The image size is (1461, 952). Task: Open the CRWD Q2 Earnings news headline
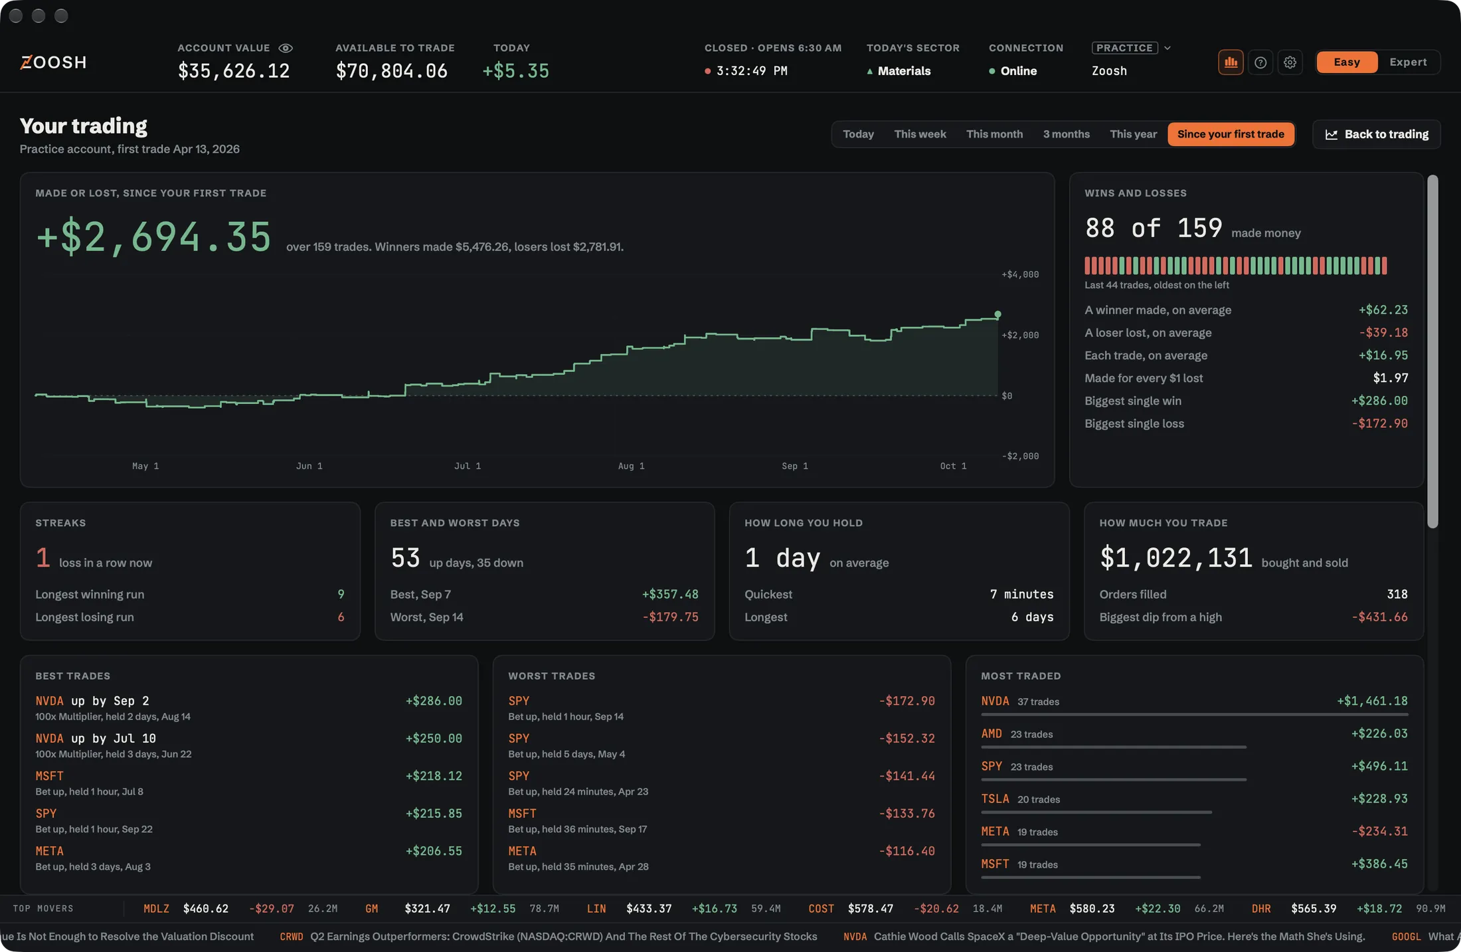tap(548, 936)
